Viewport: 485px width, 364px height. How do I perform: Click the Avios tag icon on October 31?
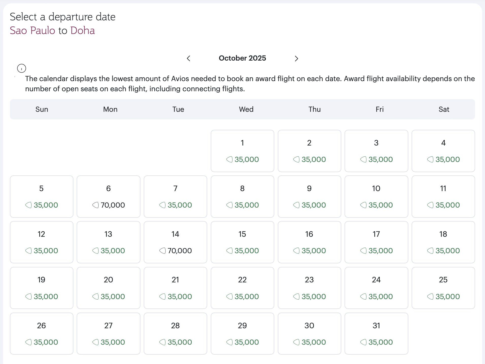pyautogui.click(x=363, y=342)
